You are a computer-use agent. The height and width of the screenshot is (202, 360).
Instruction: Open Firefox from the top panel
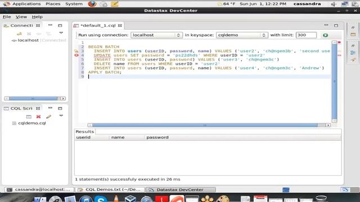[x=92, y=4]
